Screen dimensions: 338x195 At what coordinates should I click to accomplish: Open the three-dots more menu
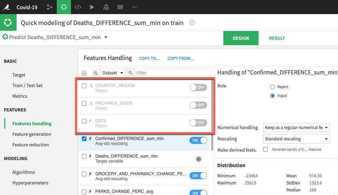click(134, 7)
